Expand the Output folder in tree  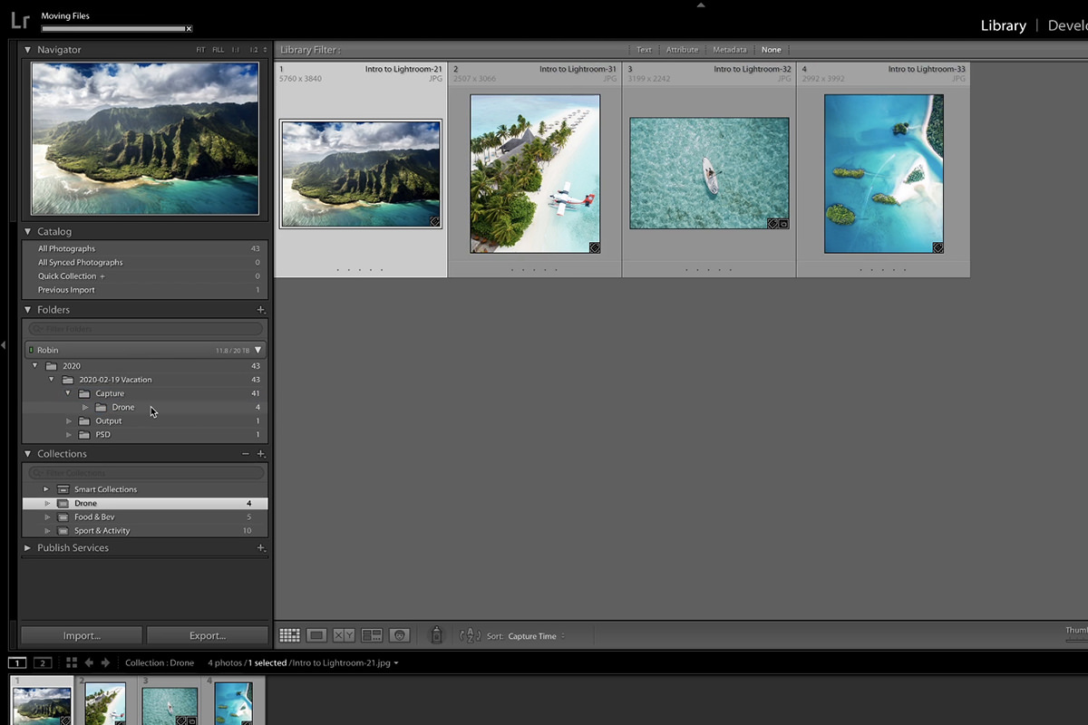tap(69, 421)
